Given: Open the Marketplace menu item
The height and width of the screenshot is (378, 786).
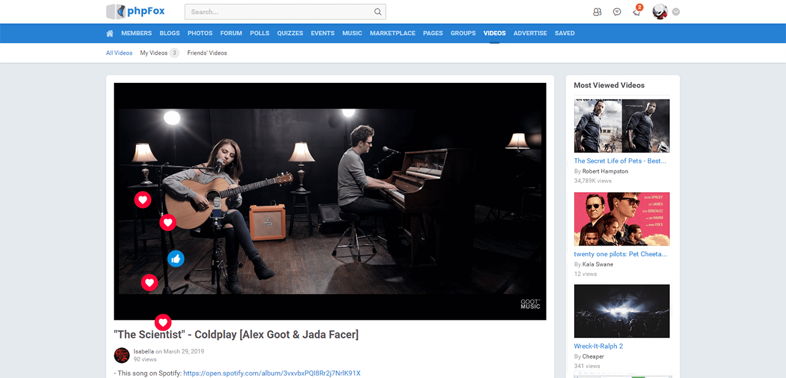Looking at the screenshot, I should click(392, 33).
